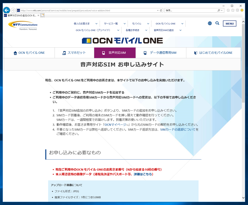Open the OCNマイページ link
The width and height of the screenshot is (248, 205).
[116, 125]
